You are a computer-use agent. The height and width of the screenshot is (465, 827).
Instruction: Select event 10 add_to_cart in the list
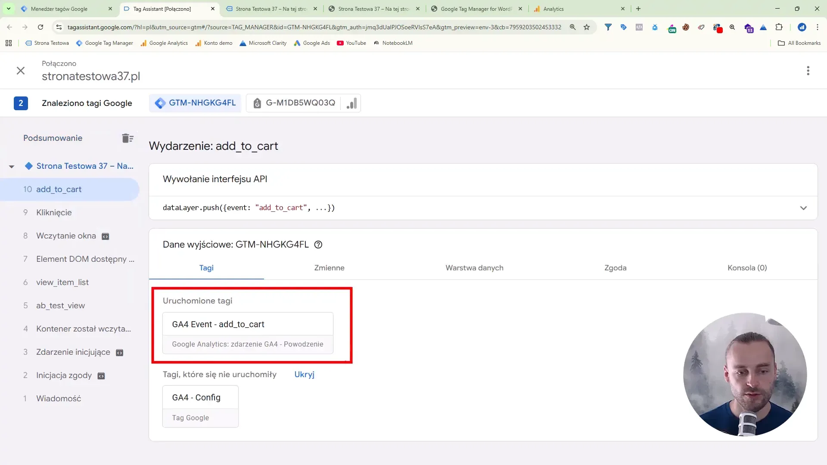pyautogui.click(x=69, y=189)
